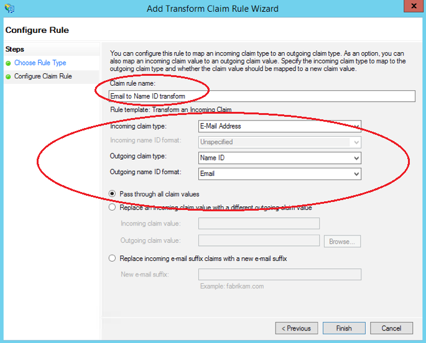Click the Outgoing name ID format label

146,171
